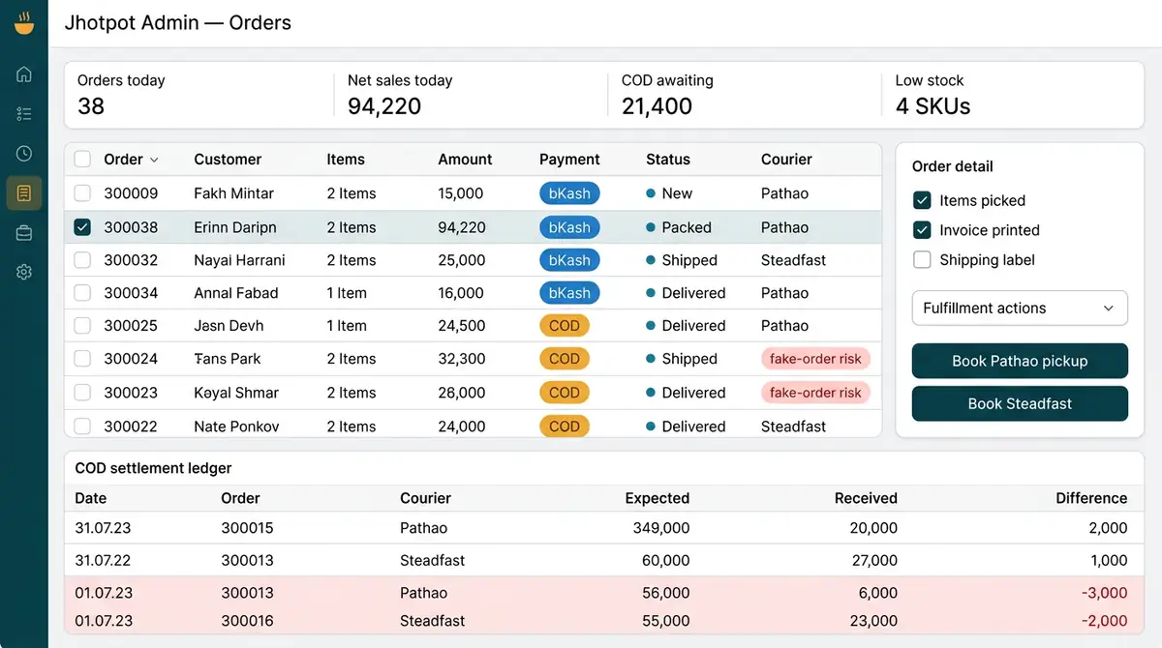Image resolution: width=1162 pixels, height=648 pixels.
Task: Click ledger order 300015 row
Action: point(603,528)
